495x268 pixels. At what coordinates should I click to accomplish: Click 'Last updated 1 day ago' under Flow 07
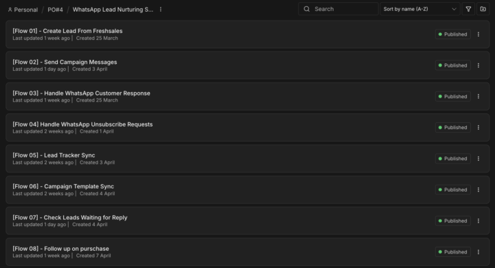click(39, 225)
